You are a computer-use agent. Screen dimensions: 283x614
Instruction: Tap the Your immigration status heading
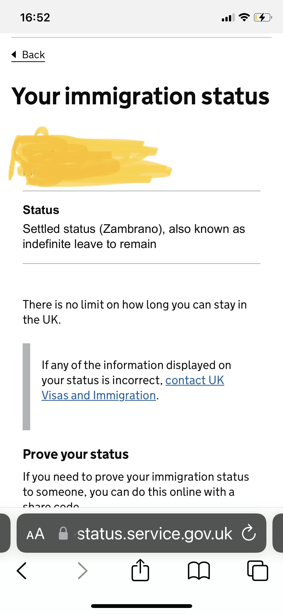(x=140, y=96)
